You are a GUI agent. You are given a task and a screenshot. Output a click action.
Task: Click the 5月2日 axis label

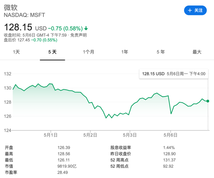[90, 135]
